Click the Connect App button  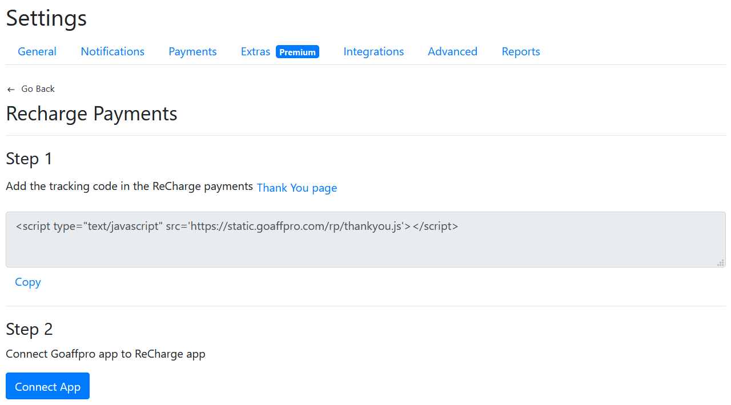[48, 386]
